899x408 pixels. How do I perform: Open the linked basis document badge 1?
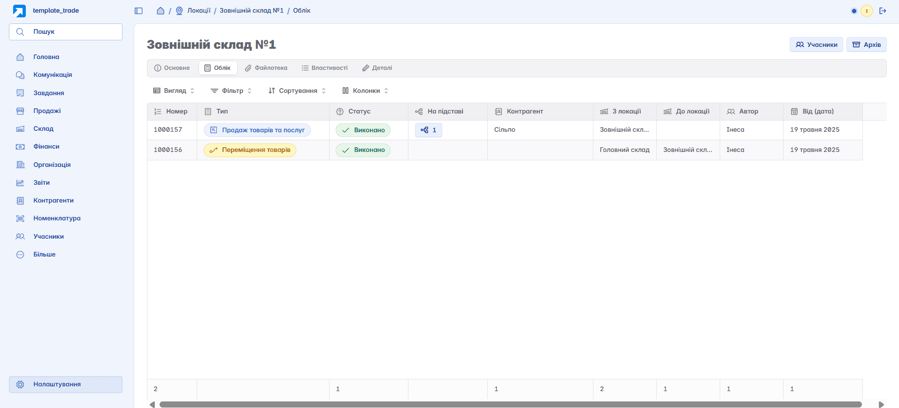[x=429, y=130]
